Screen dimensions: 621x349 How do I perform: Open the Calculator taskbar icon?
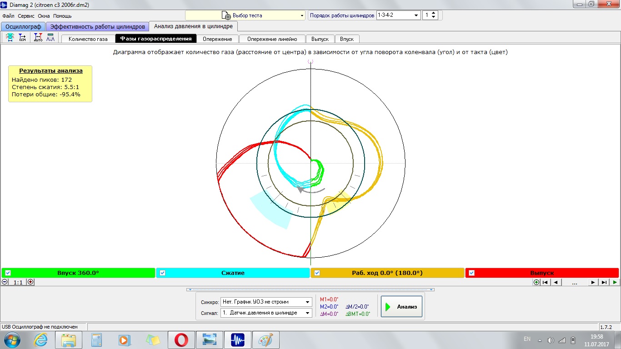pos(96,340)
